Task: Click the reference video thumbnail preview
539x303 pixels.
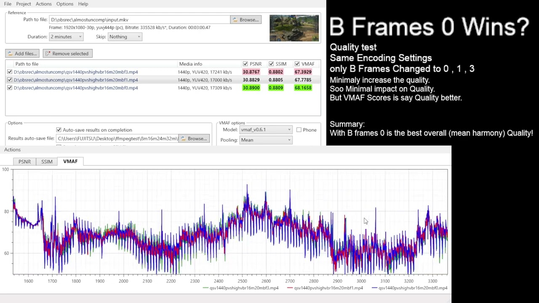Action: 294,28
